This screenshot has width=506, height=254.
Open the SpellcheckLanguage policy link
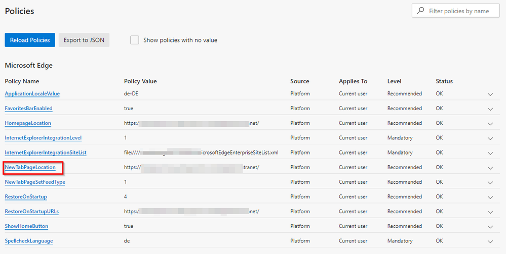[x=29, y=241]
